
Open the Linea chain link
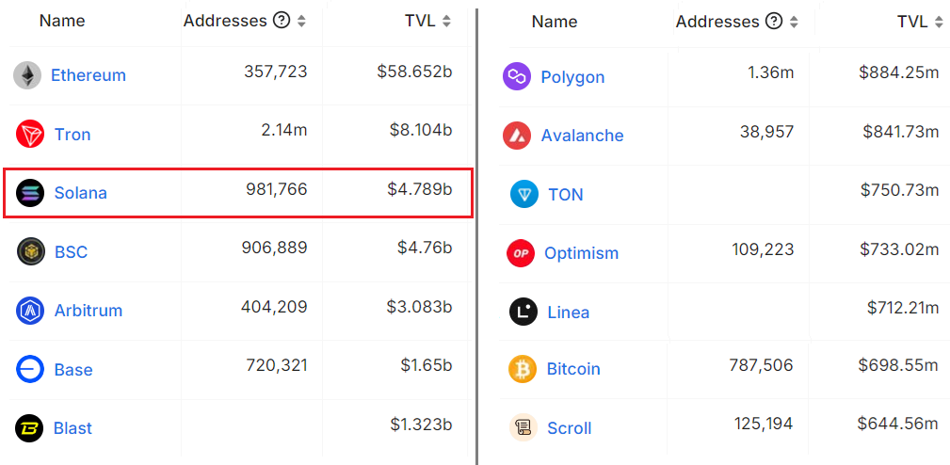[x=569, y=313]
